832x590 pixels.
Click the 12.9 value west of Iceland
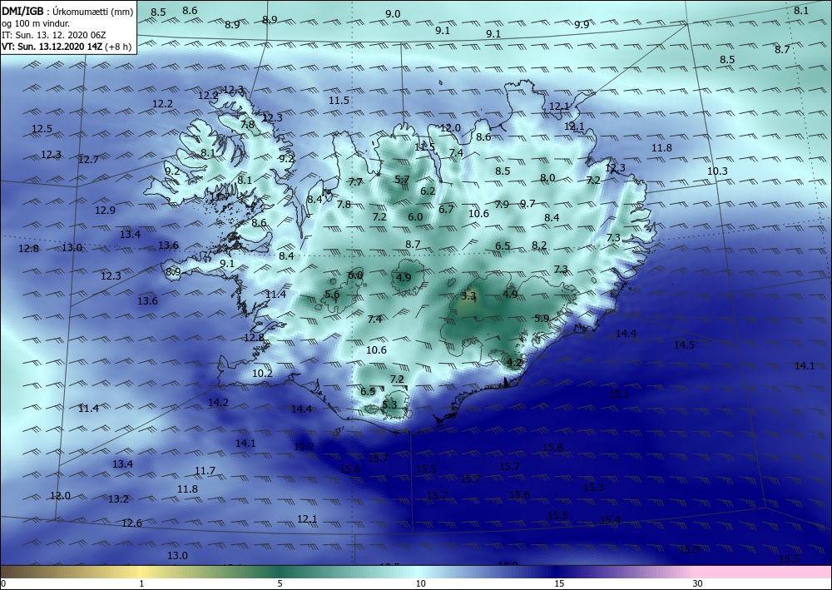tap(105, 210)
